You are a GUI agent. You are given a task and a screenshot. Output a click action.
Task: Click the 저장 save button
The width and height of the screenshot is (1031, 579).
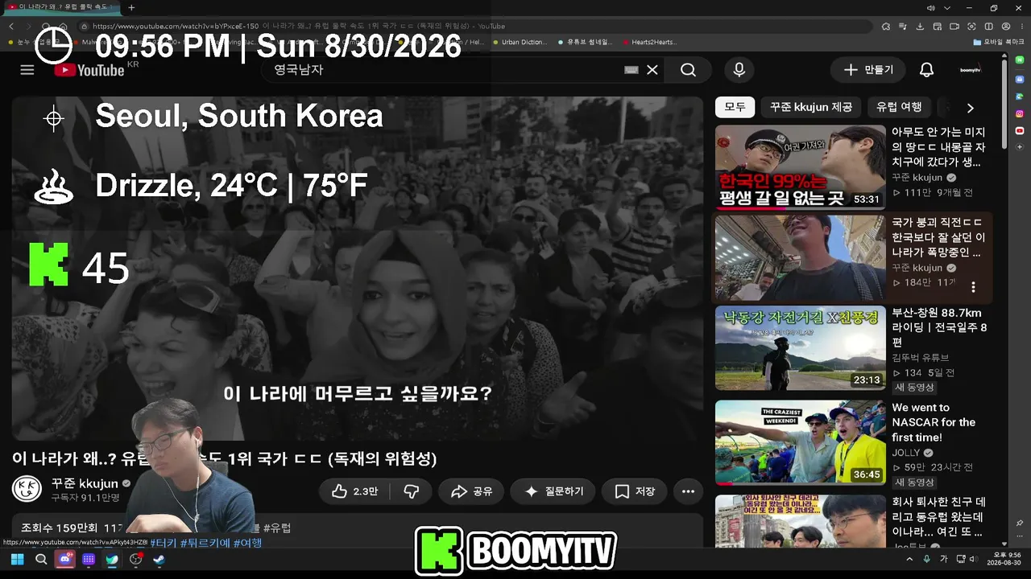(x=635, y=491)
